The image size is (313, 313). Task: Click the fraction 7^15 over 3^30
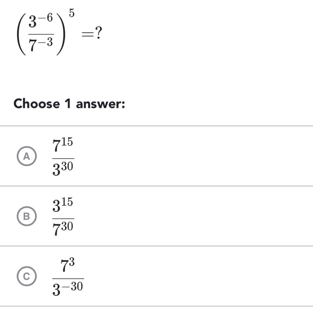tap(63, 157)
